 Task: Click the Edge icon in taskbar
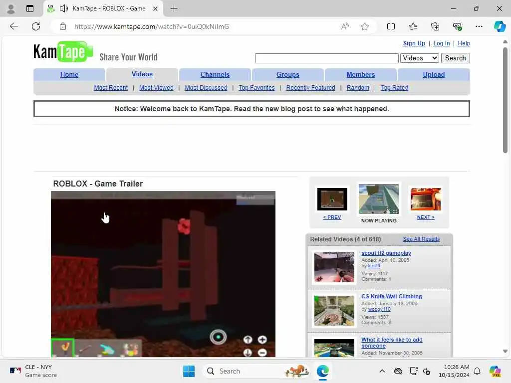tap(323, 371)
